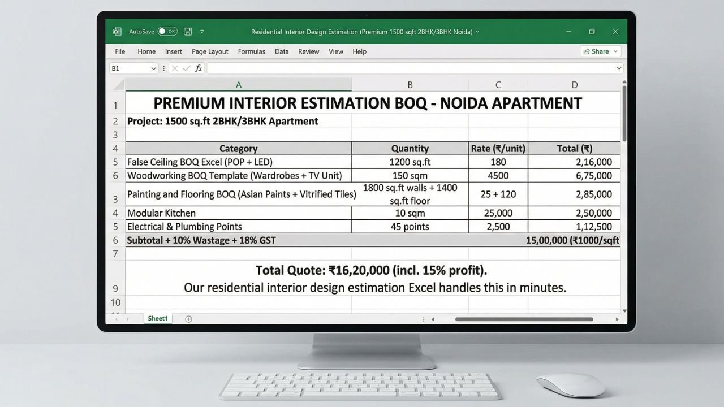
Task: Click the Save floppy disk icon
Action: pyautogui.click(x=188, y=32)
